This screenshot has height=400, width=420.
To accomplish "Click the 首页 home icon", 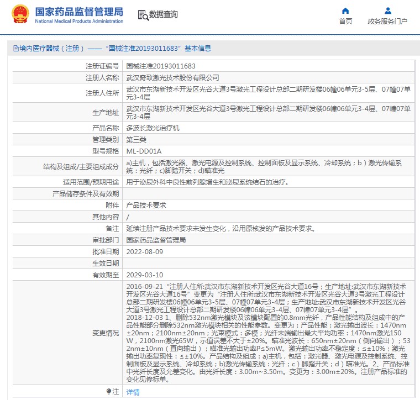I will tap(345, 10).
